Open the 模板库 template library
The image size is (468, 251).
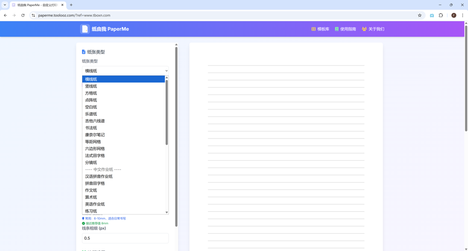[320, 29]
